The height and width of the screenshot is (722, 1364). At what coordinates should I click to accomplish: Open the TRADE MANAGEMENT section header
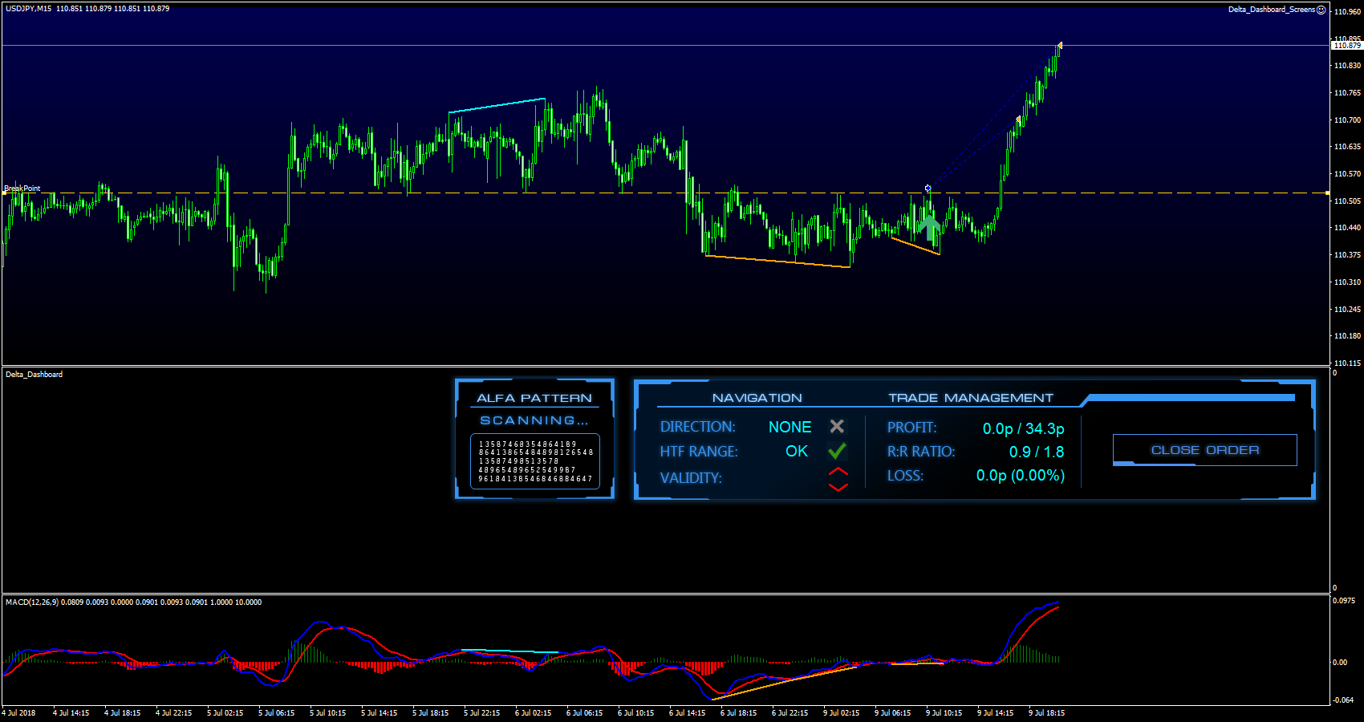(970, 398)
